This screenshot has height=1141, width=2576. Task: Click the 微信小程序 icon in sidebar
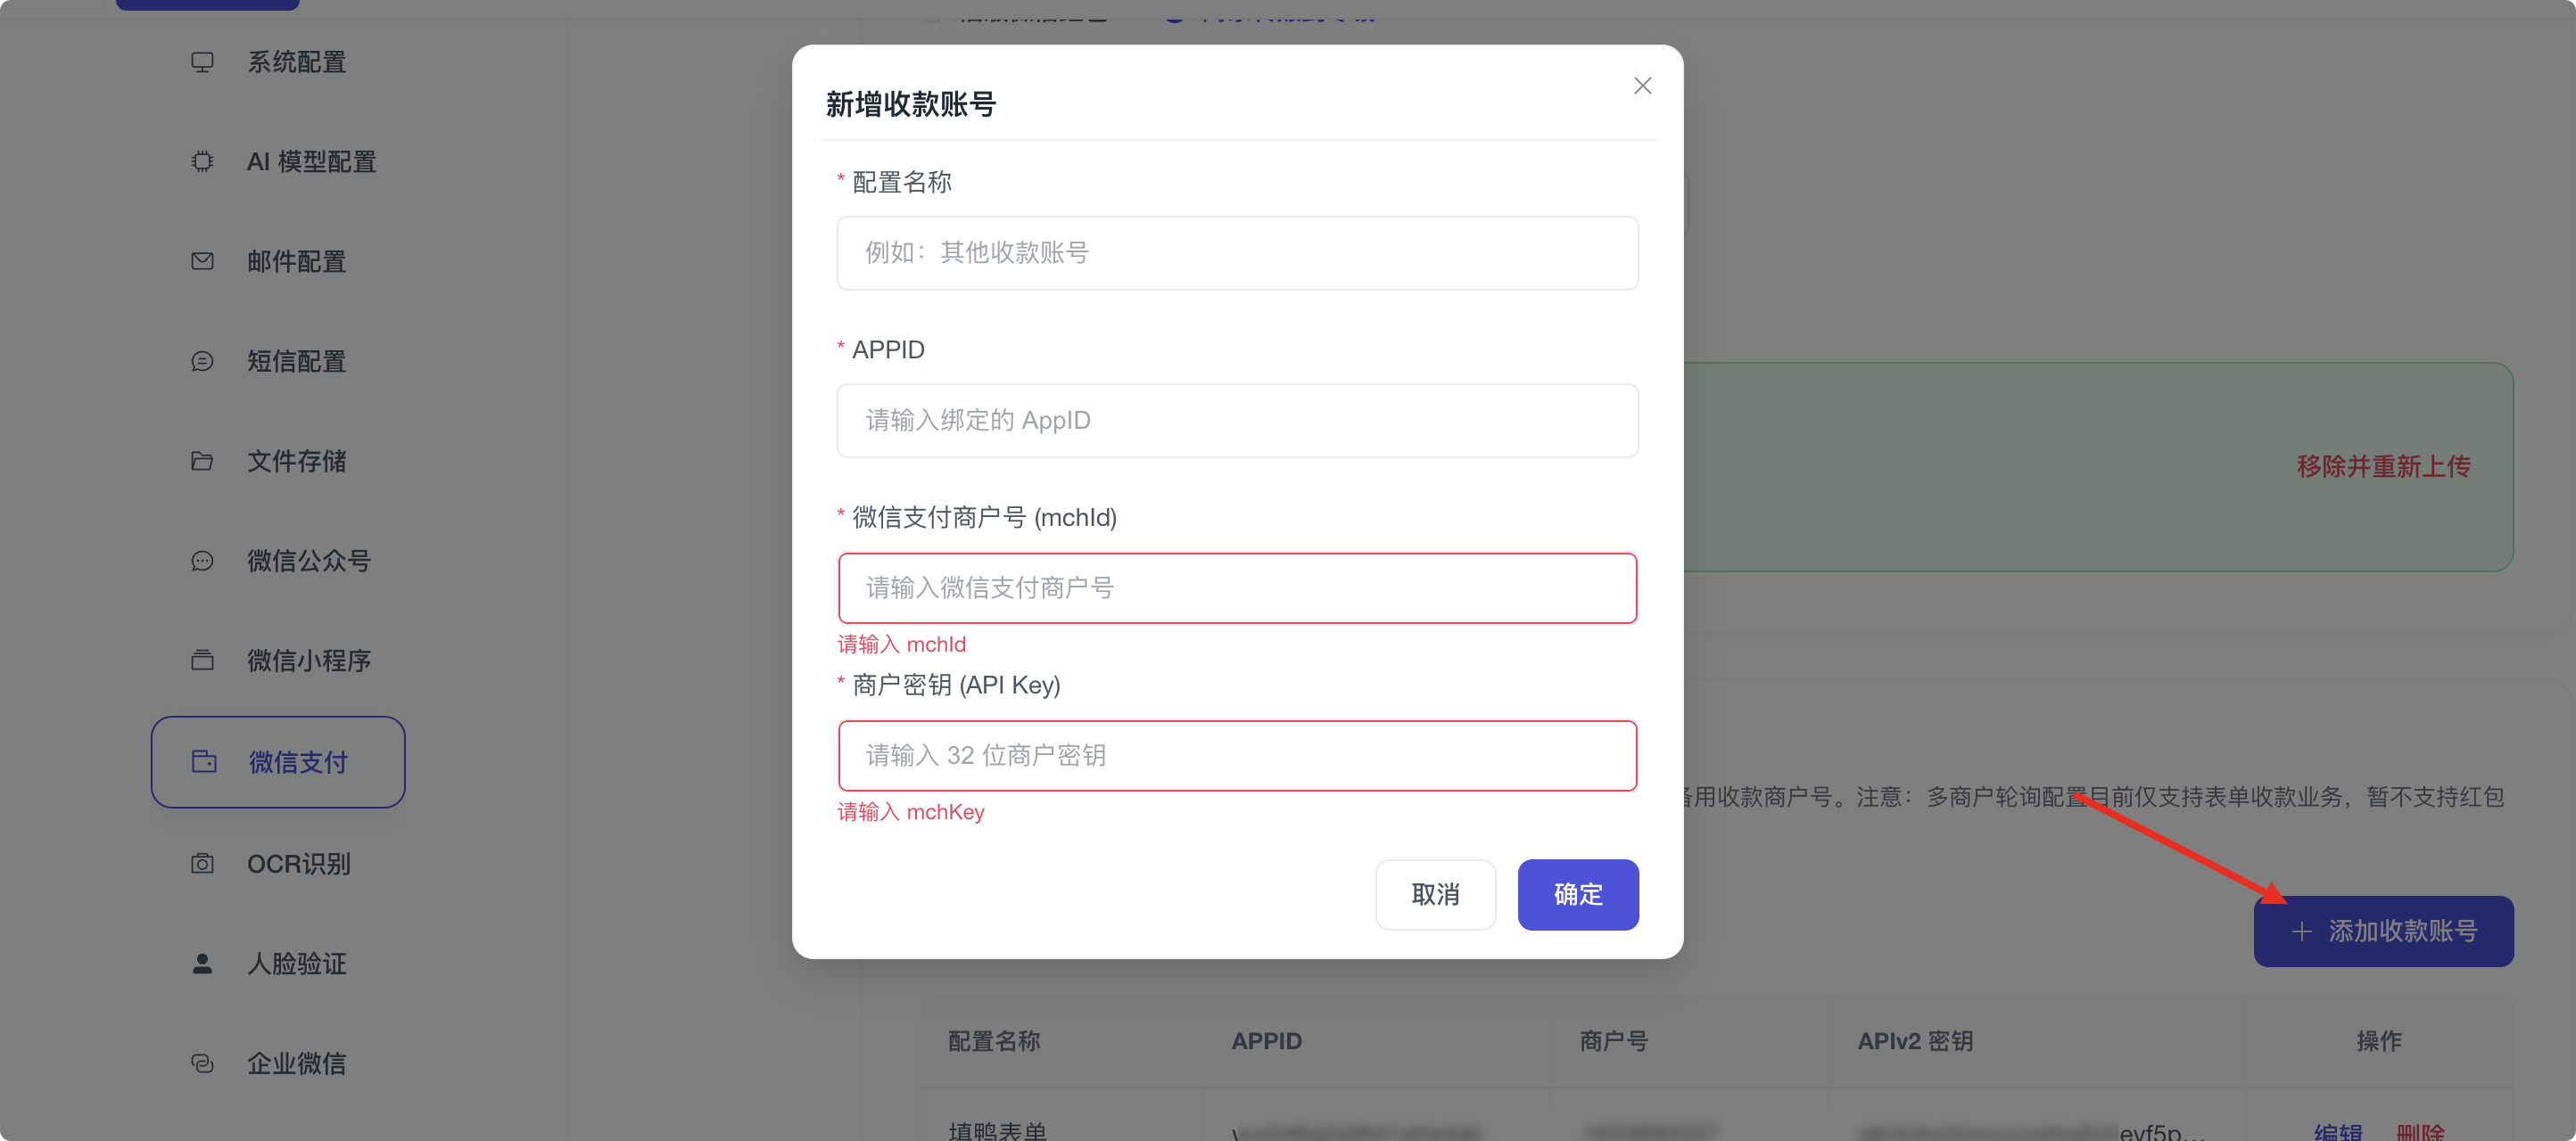click(x=202, y=661)
